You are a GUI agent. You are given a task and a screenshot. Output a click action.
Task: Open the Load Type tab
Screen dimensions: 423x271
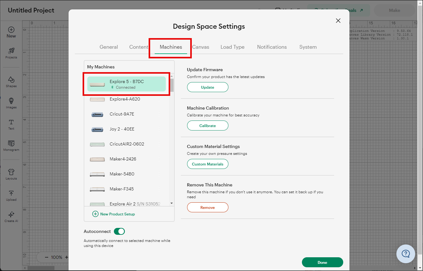click(232, 47)
